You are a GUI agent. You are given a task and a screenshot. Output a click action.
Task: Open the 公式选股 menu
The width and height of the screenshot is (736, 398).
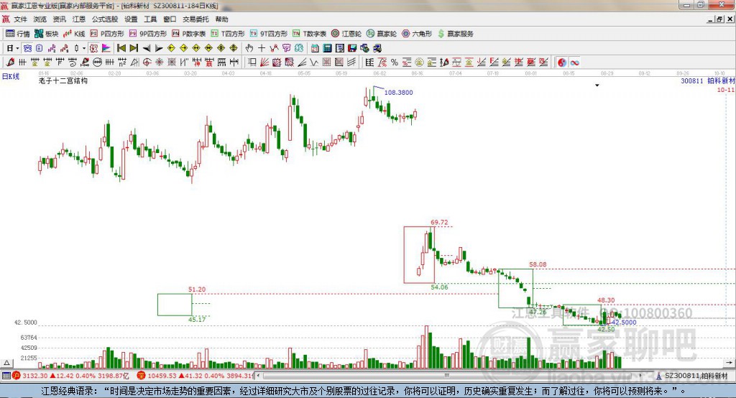(x=105, y=19)
